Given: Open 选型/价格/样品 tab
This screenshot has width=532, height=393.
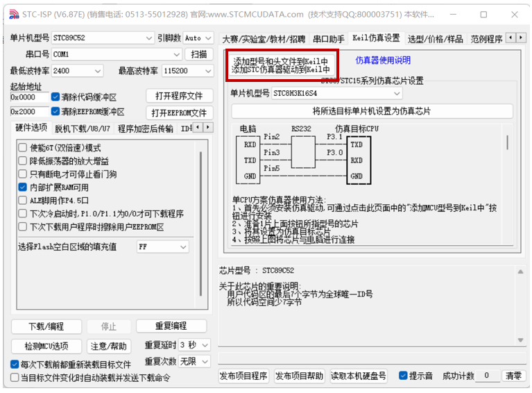Looking at the screenshot, I should pyautogui.click(x=436, y=39).
